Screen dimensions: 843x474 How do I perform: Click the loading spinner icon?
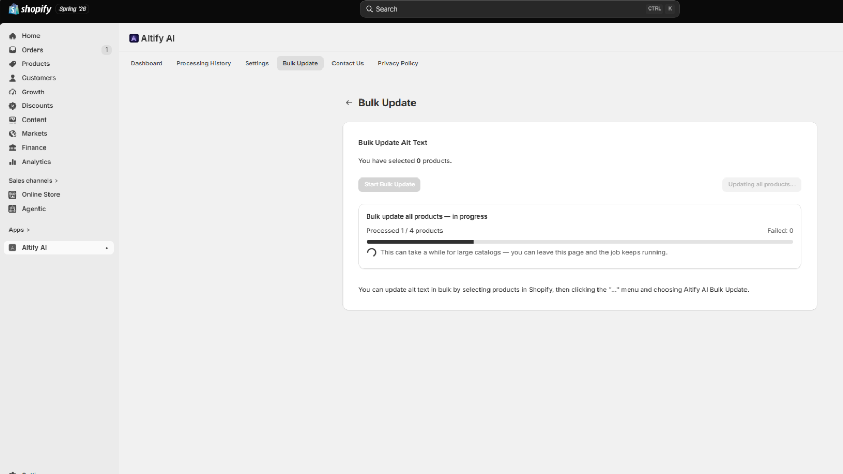tap(371, 252)
